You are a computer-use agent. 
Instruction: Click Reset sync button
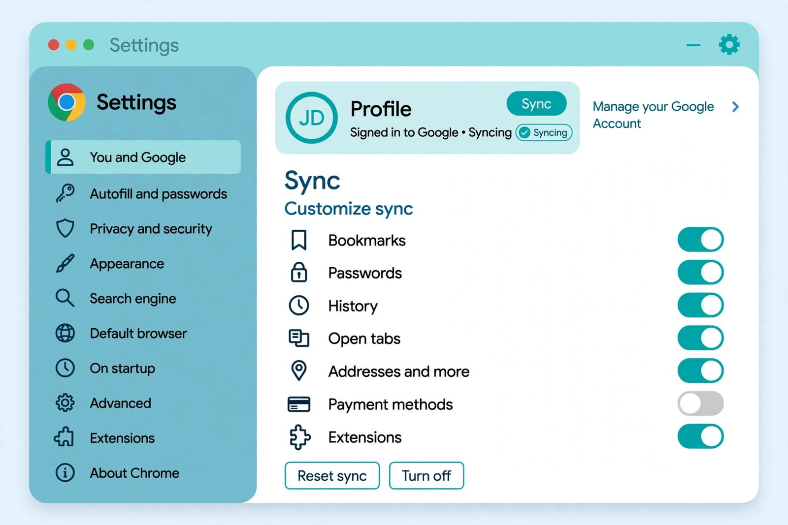(332, 476)
